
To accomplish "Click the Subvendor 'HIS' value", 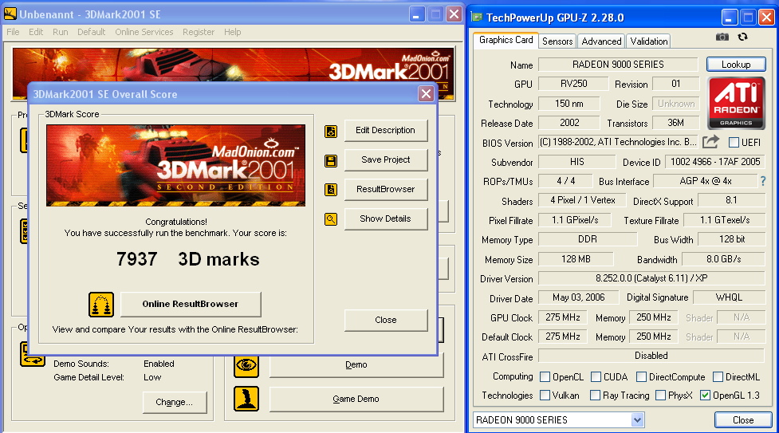I will [576, 162].
